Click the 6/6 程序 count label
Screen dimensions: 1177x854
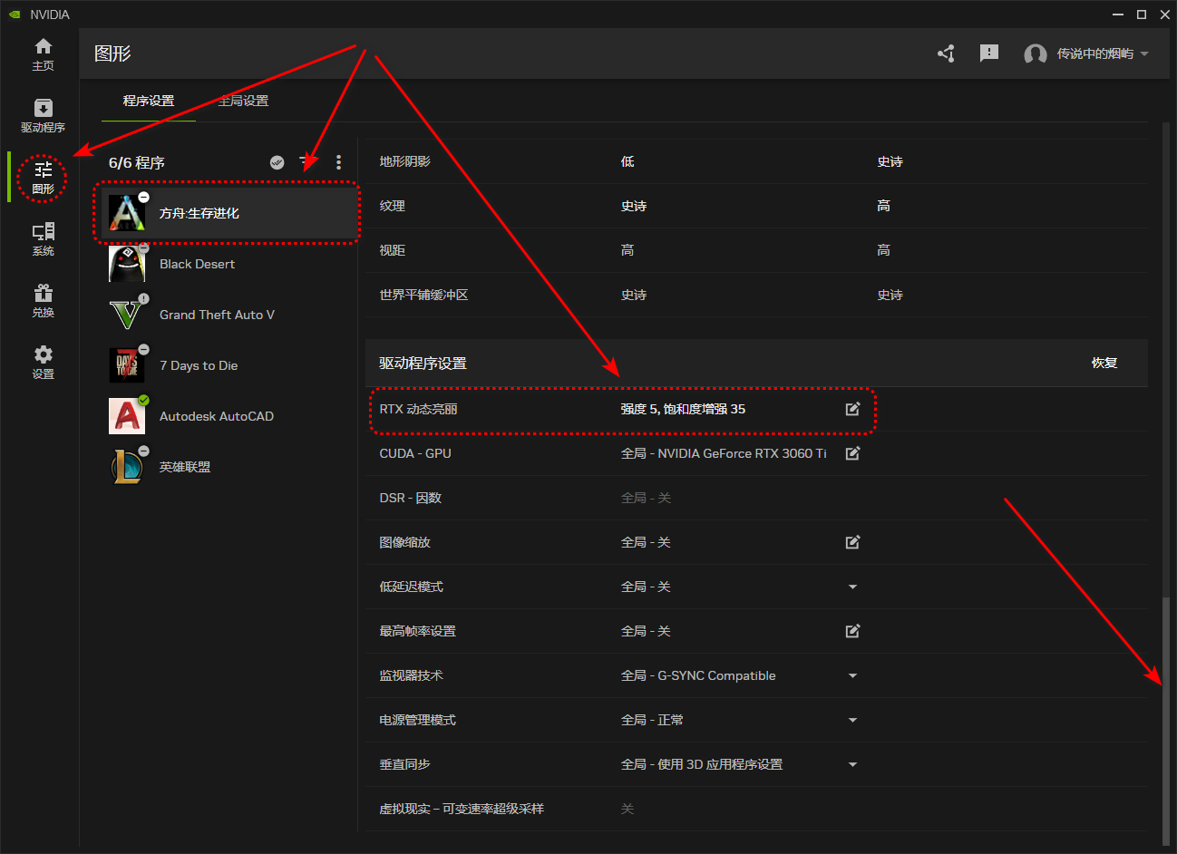coord(137,163)
